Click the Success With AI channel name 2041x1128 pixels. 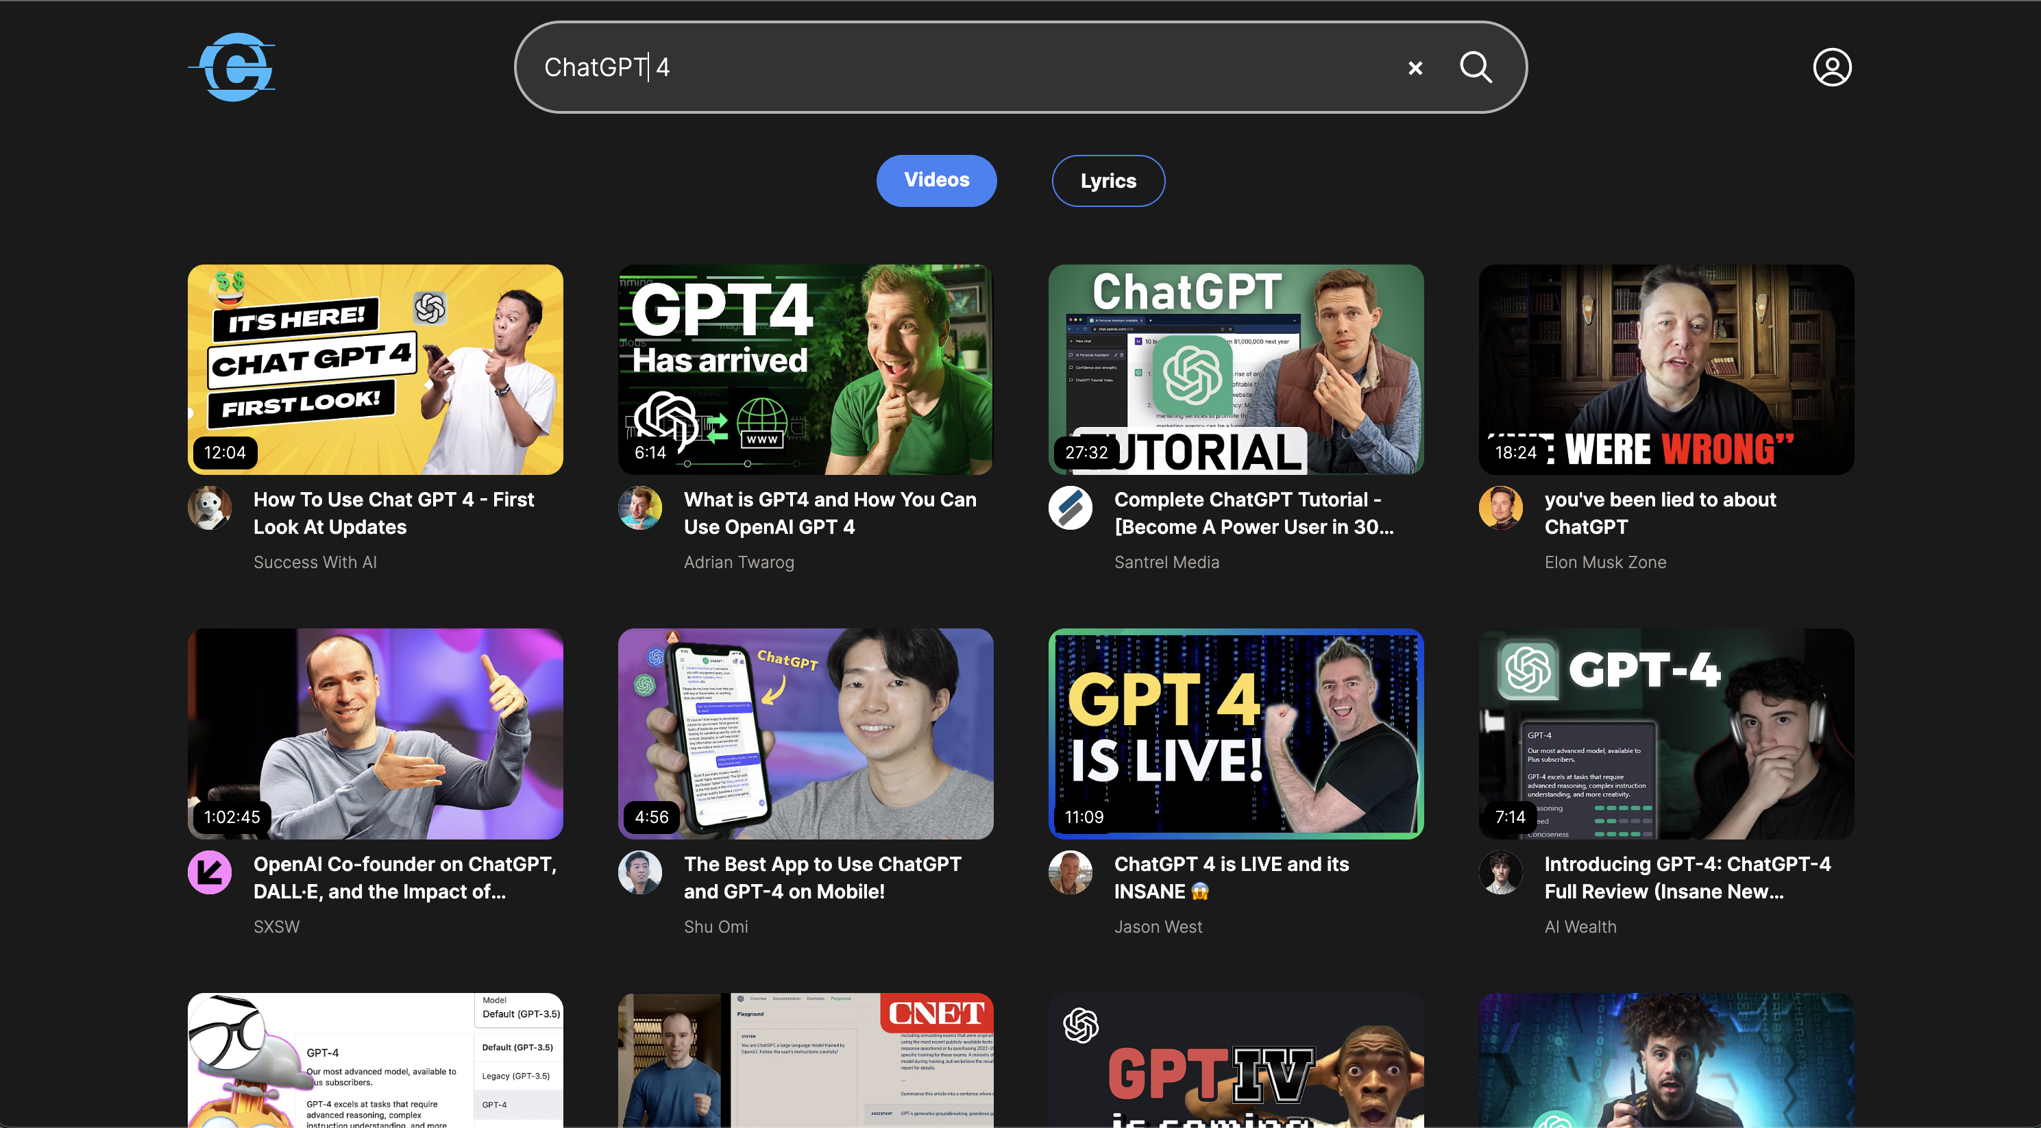tap(315, 563)
